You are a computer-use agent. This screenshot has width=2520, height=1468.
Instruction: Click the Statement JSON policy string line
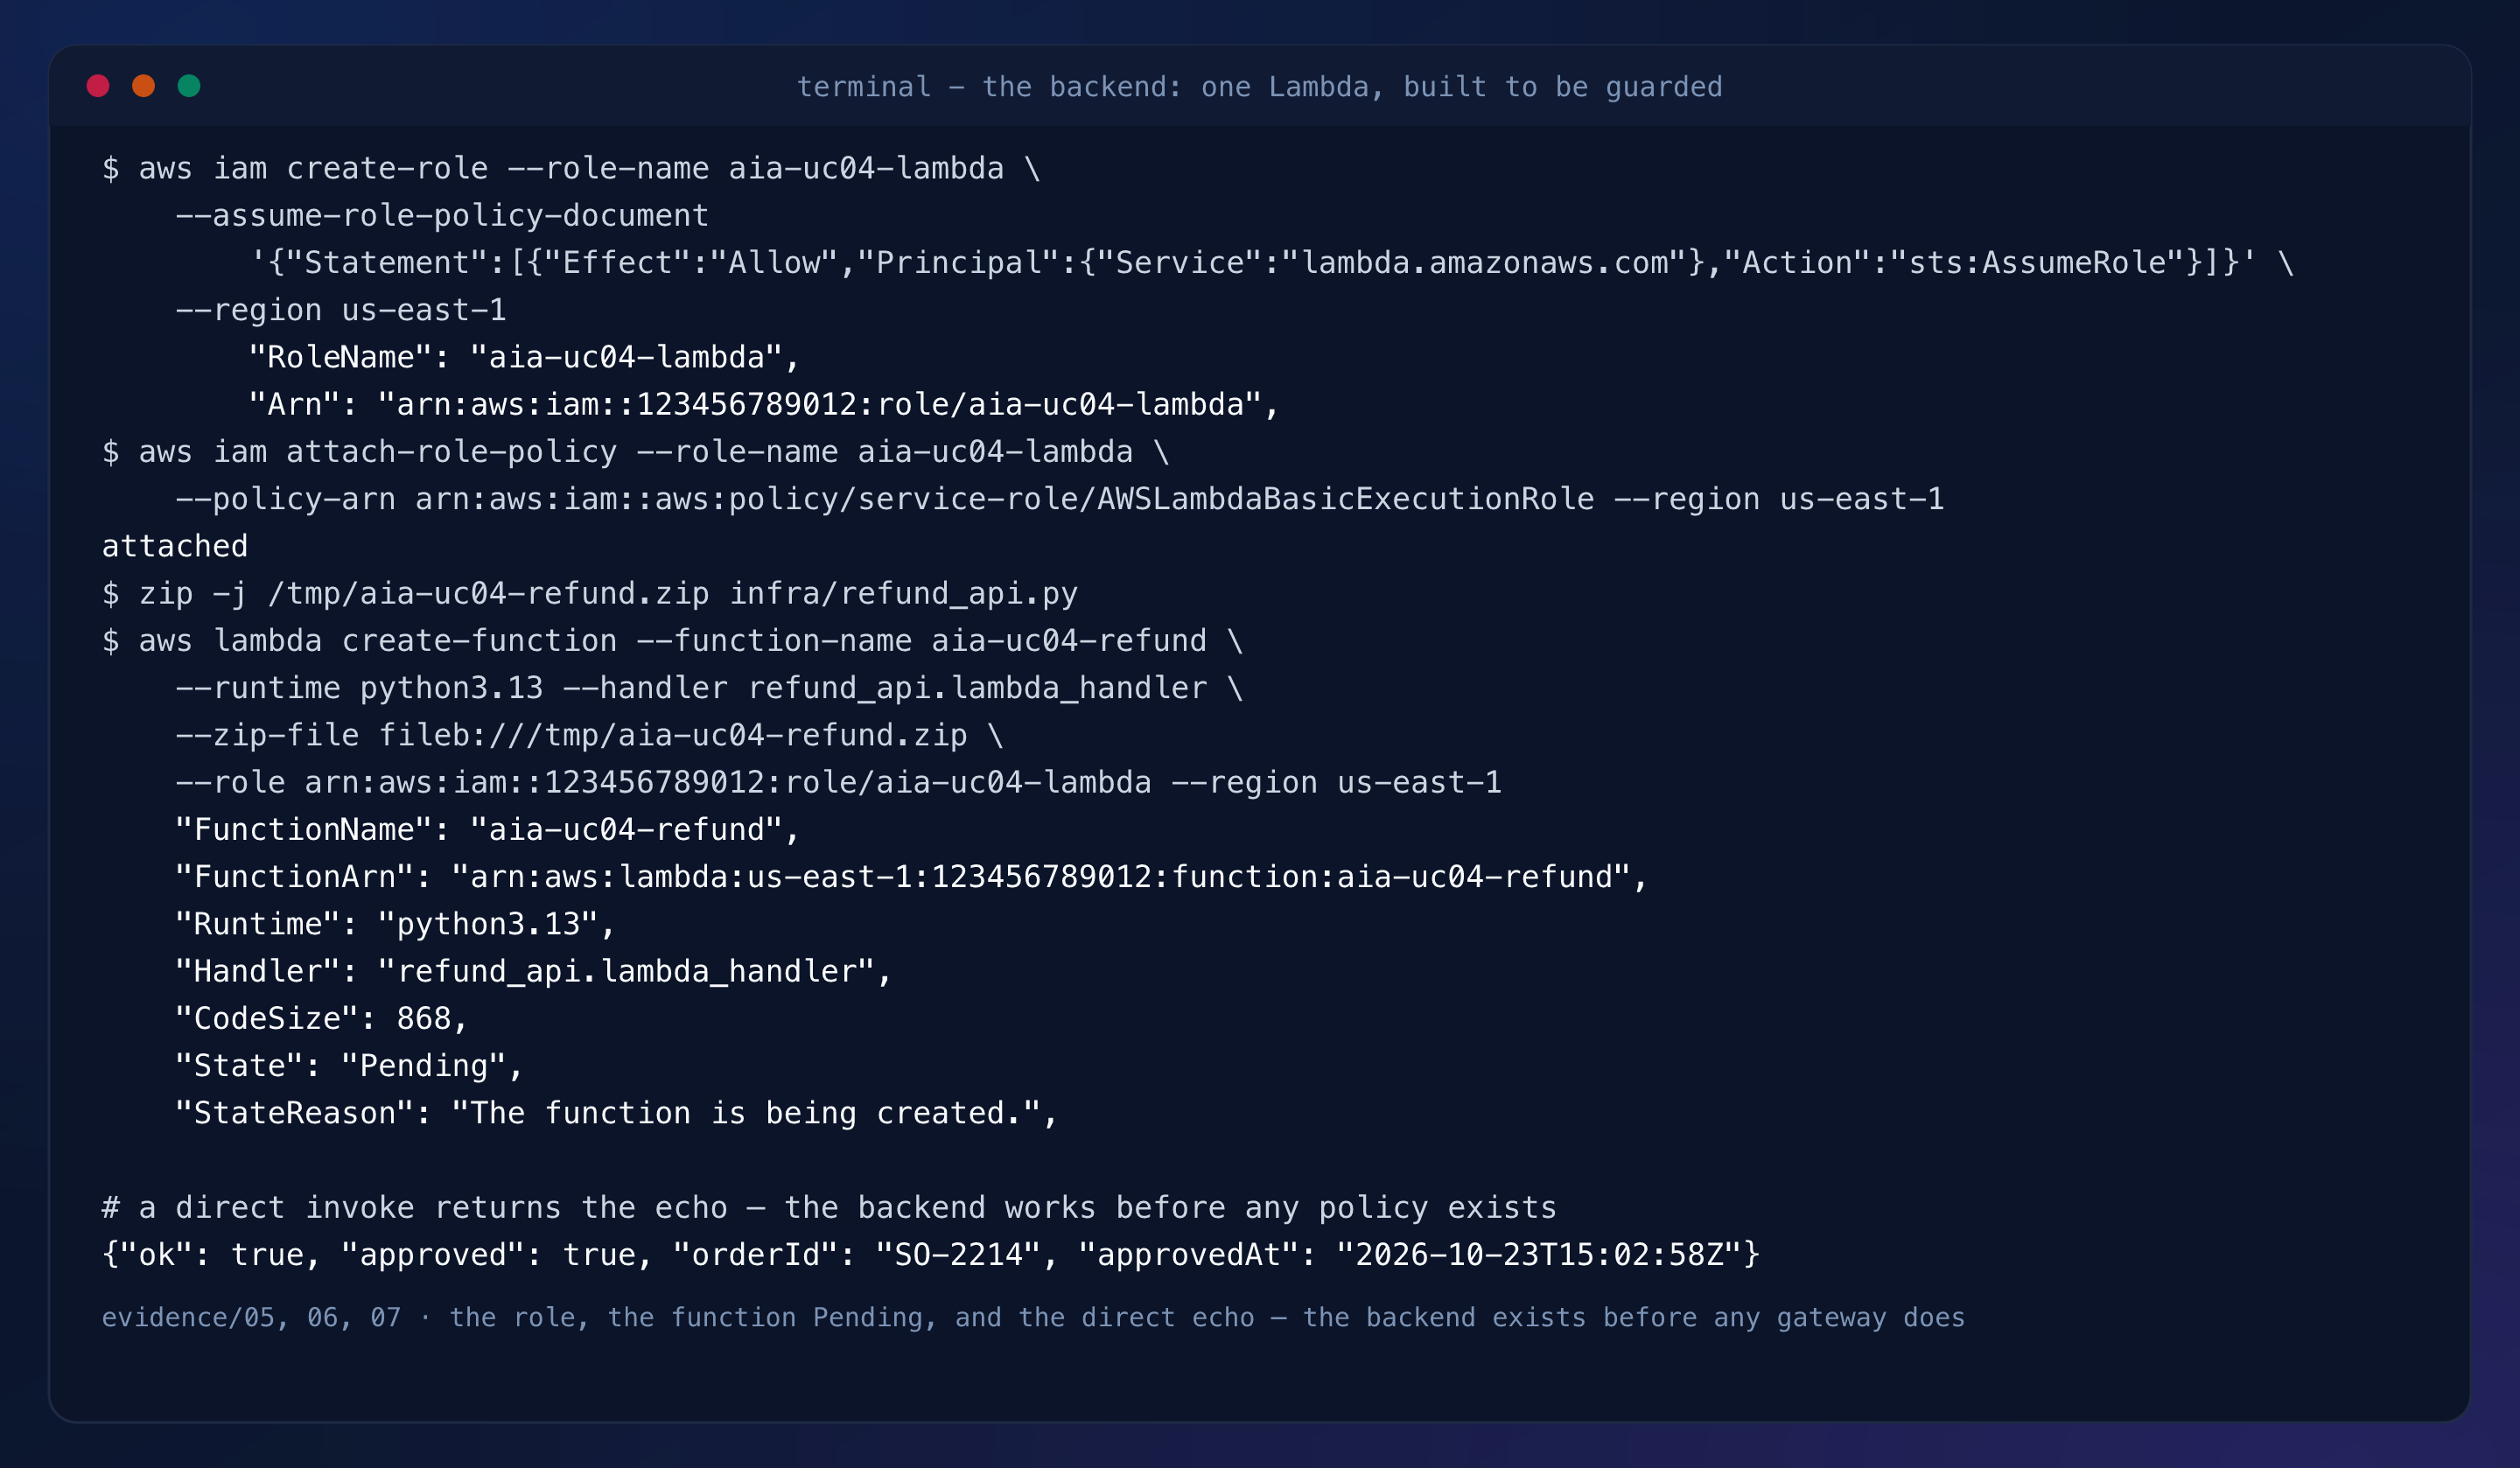(x=1271, y=262)
